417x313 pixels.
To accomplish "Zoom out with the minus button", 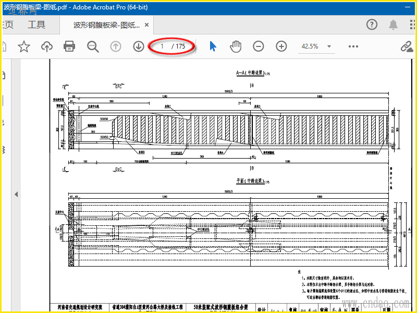I will [259, 46].
